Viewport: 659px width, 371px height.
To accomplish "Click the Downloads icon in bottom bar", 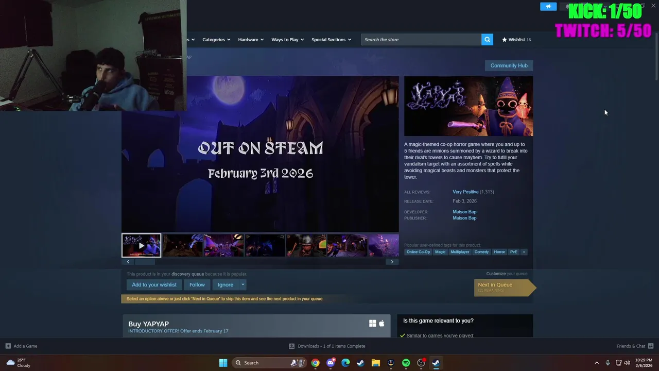I will coord(291,346).
